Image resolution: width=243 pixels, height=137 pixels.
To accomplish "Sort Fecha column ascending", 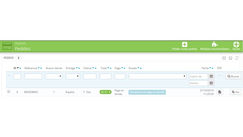I will click(x=213, y=68).
